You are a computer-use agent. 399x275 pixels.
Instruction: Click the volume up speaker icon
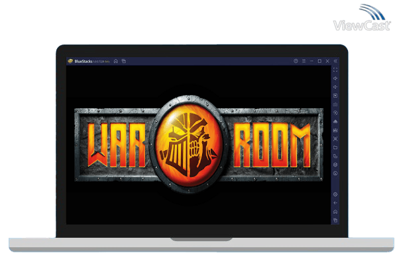[335, 78]
